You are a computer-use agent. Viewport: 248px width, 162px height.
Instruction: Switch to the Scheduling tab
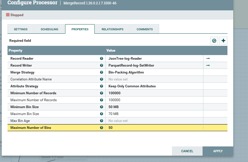pos(49,29)
